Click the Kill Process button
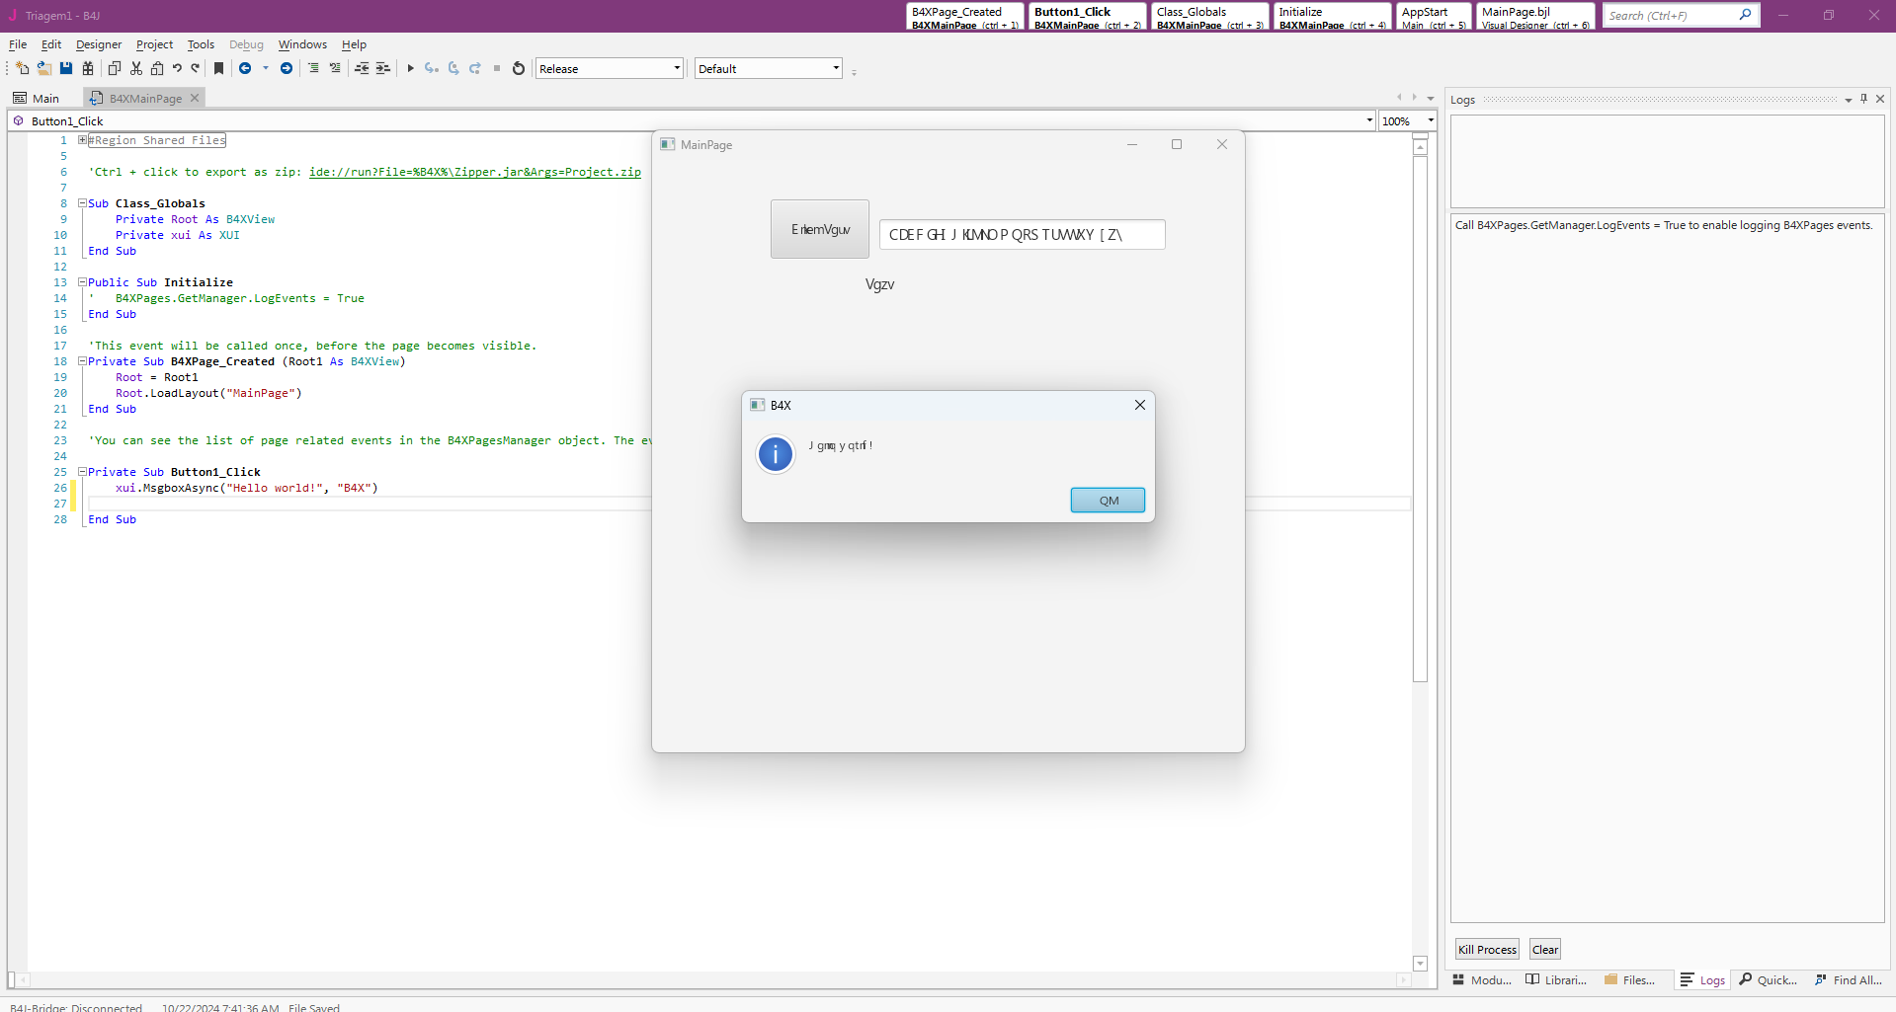Screen dimensions: 1896x1012 [1487, 950]
